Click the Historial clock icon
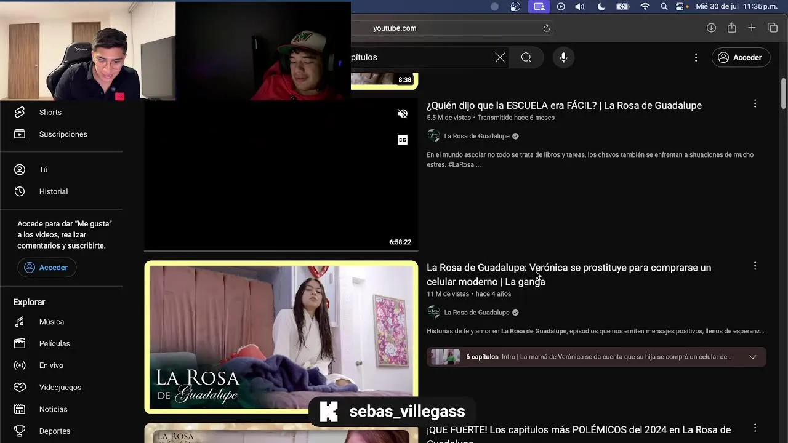This screenshot has width=788, height=443. point(20,191)
